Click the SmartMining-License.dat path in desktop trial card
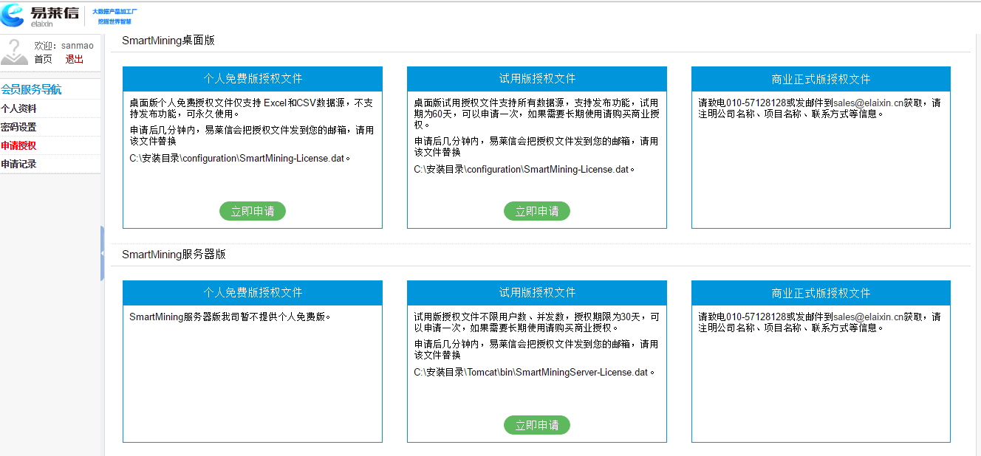Viewport: 981px width, 456px height. pyautogui.click(x=524, y=169)
